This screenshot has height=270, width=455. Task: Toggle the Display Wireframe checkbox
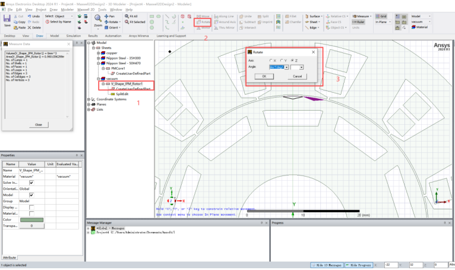click(x=31, y=208)
